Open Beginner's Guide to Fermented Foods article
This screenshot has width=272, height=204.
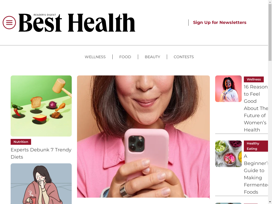(x=256, y=174)
